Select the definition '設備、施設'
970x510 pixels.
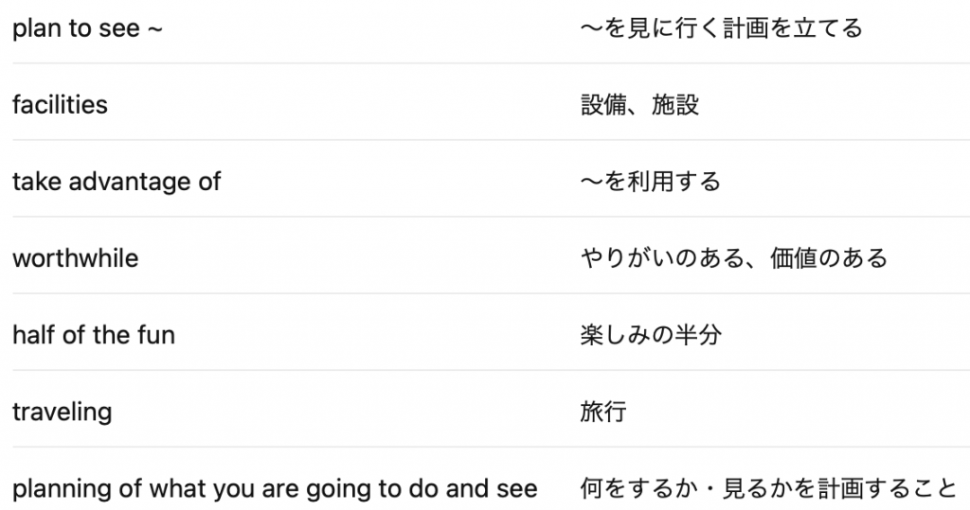tap(639, 105)
